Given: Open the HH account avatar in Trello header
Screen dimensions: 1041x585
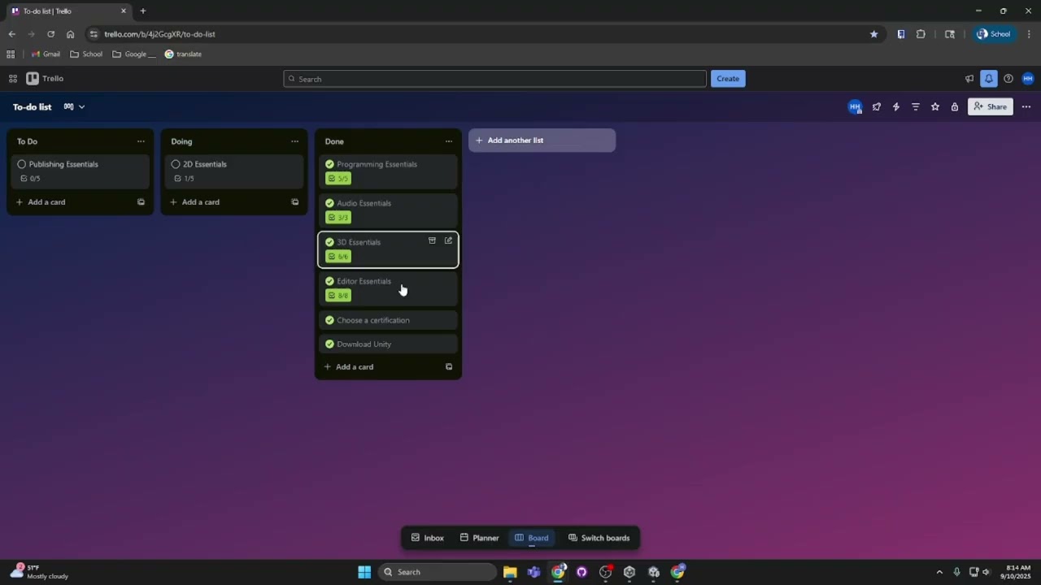Looking at the screenshot, I should pos(1028,79).
